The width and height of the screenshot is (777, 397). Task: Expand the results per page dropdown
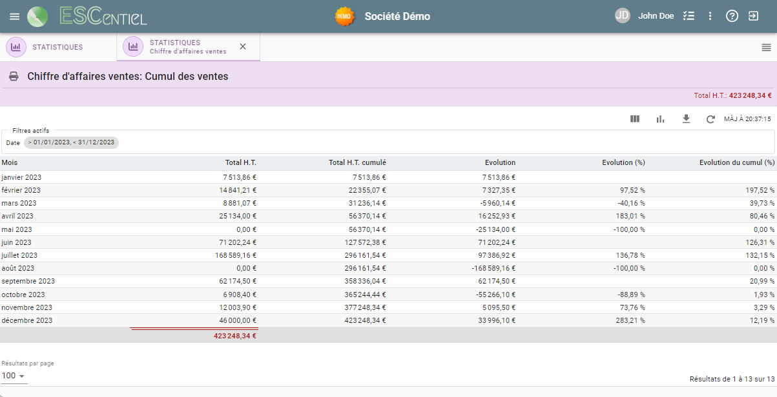click(x=14, y=376)
